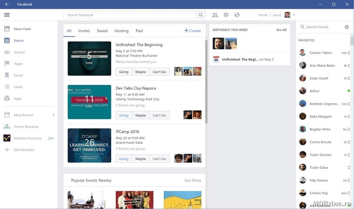The image size is (354, 209).
Task: Open chat with Cosmin Tataru
Action: coord(324,52)
